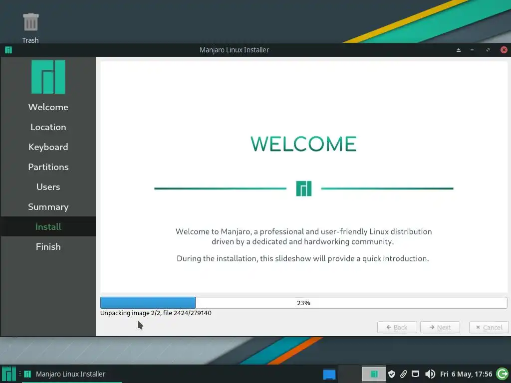The width and height of the screenshot is (511, 383).
Task: Click the 'Manjaro Linux Installer' window title text
Action: (x=235, y=50)
